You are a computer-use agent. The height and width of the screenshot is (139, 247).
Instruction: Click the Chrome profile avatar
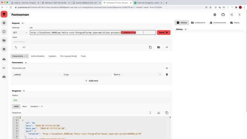(240, 7)
